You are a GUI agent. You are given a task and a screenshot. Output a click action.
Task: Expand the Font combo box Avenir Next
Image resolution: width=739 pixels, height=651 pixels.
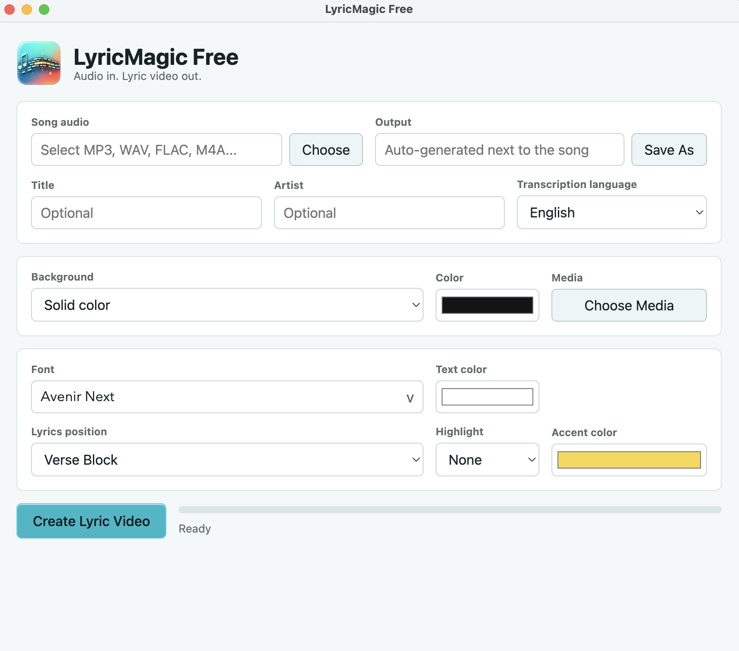click(x=227, y=397)
